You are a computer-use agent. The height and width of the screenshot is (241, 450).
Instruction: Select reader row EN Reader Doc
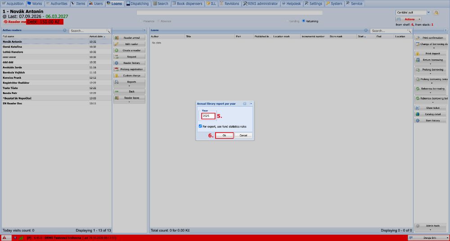pyautogui.click(x=56, y=103)
